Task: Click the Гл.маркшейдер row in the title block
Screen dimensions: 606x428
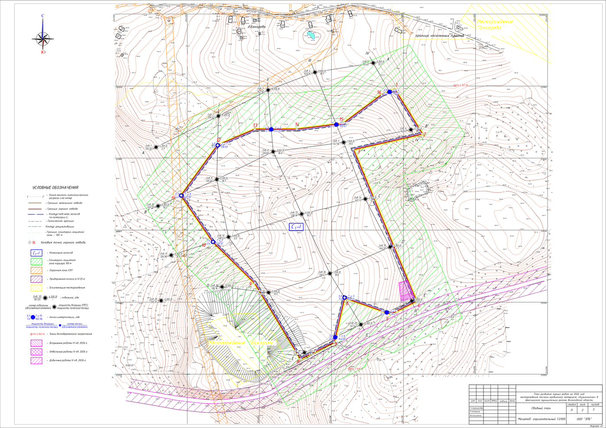Action: [x=476, y=407]
